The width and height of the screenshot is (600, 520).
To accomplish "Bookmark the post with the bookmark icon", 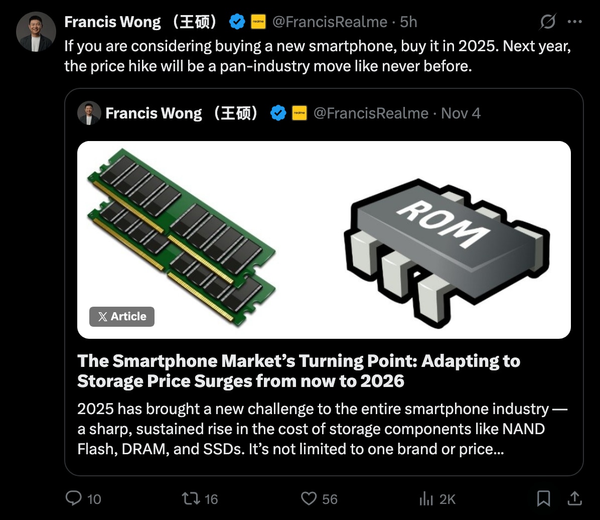I will point(543,498).
